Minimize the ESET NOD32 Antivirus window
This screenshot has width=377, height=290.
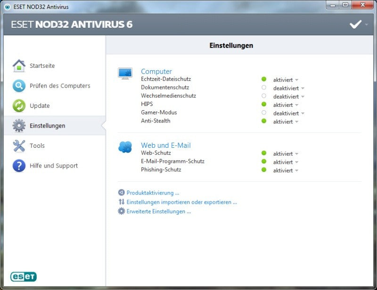[x=333, y=5]
